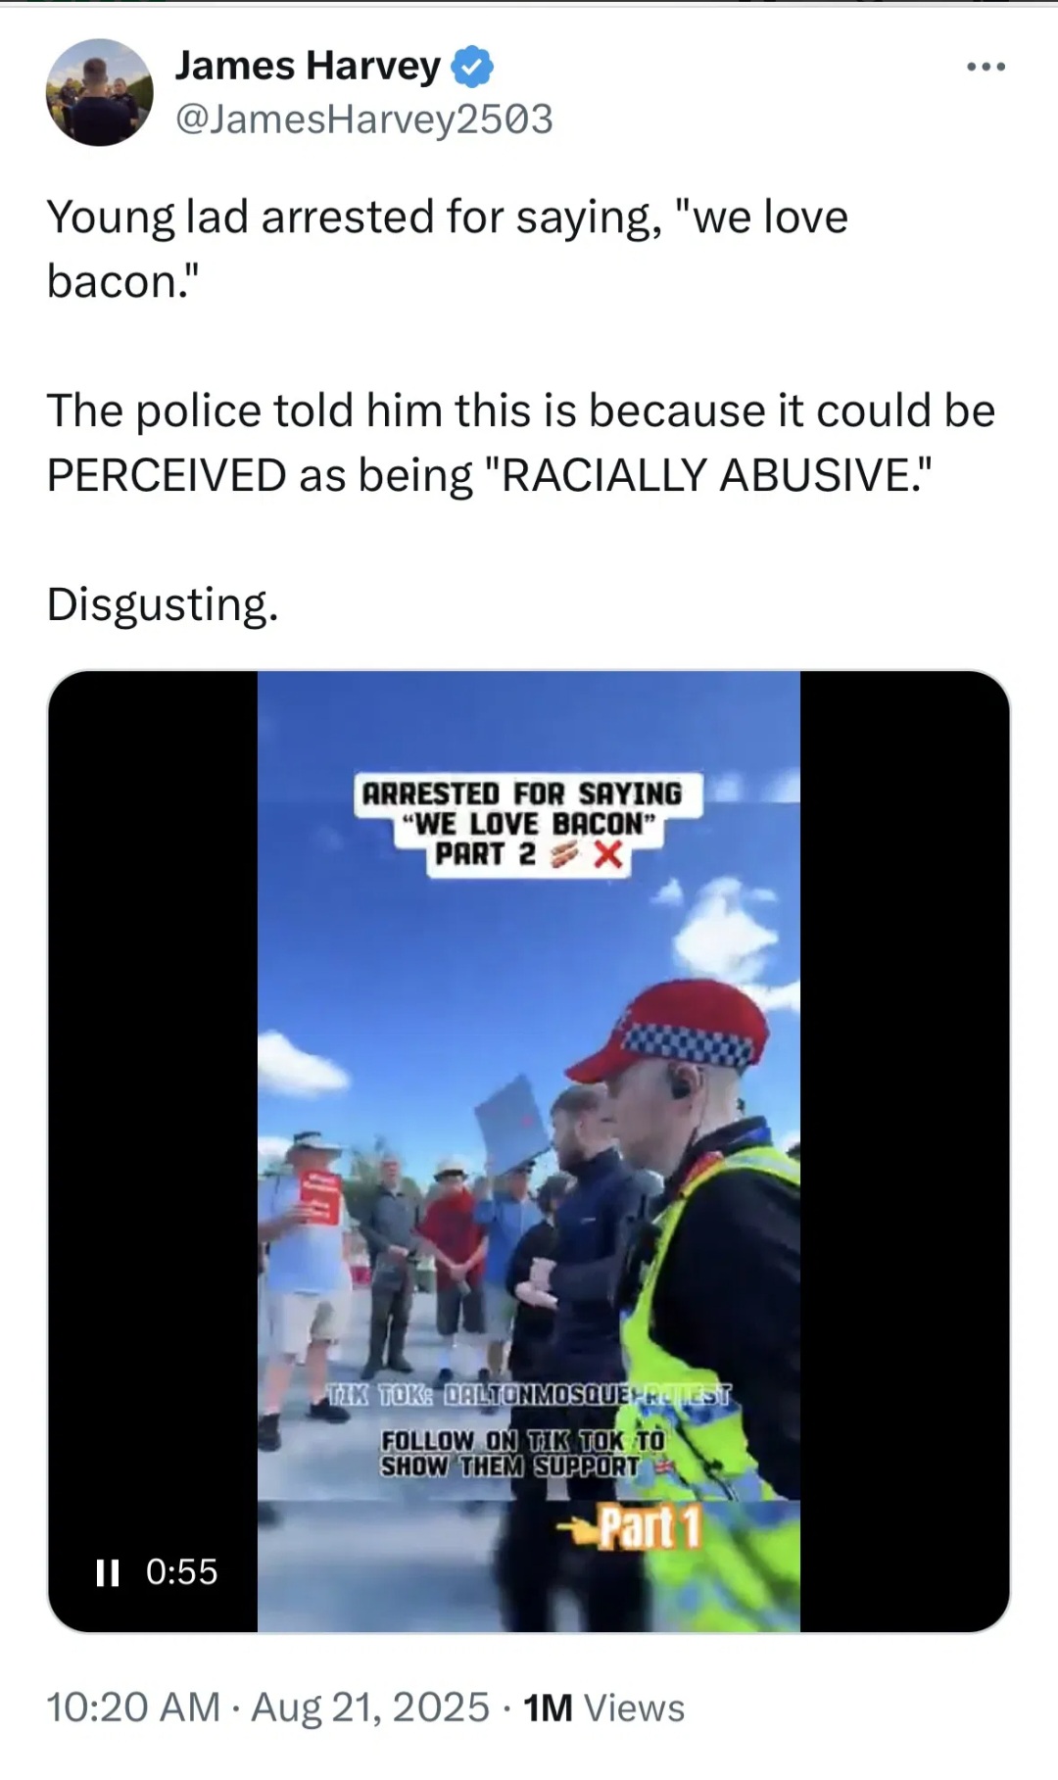This screenshot has height=1780, width=1058.
Task: Open the @JamesHarvey2503 handle link
Action: coord(363,120)
